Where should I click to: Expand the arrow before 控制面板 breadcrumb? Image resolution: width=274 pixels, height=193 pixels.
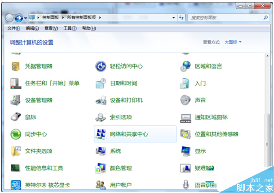pyautogui.click(x=38, y=17)
